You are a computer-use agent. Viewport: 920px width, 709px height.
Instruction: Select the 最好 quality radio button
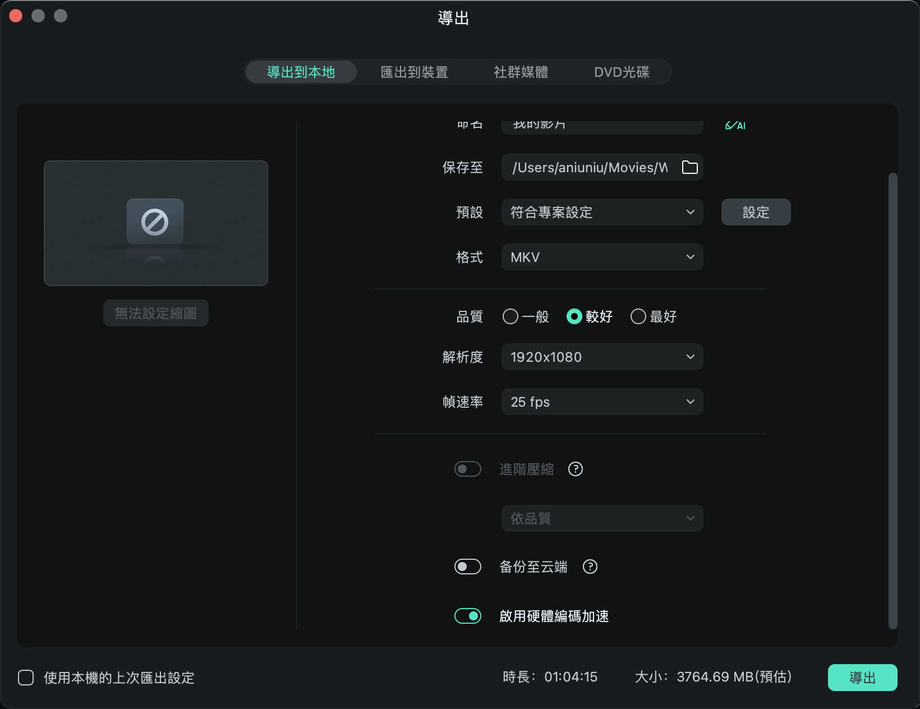pos(638,316)
